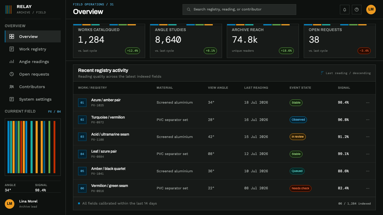Open Contributors in the sidebar
Image resolution: width=383 pixels, height=215 pixels.
tap(33, 87)
